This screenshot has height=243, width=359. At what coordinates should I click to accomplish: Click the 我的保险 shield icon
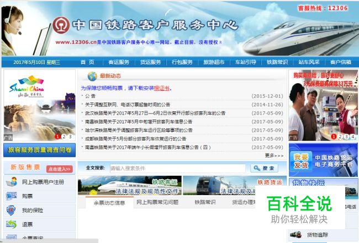coord(11,210)
